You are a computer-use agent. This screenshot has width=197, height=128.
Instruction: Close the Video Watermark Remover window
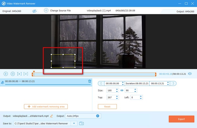[x=192, y=4]
